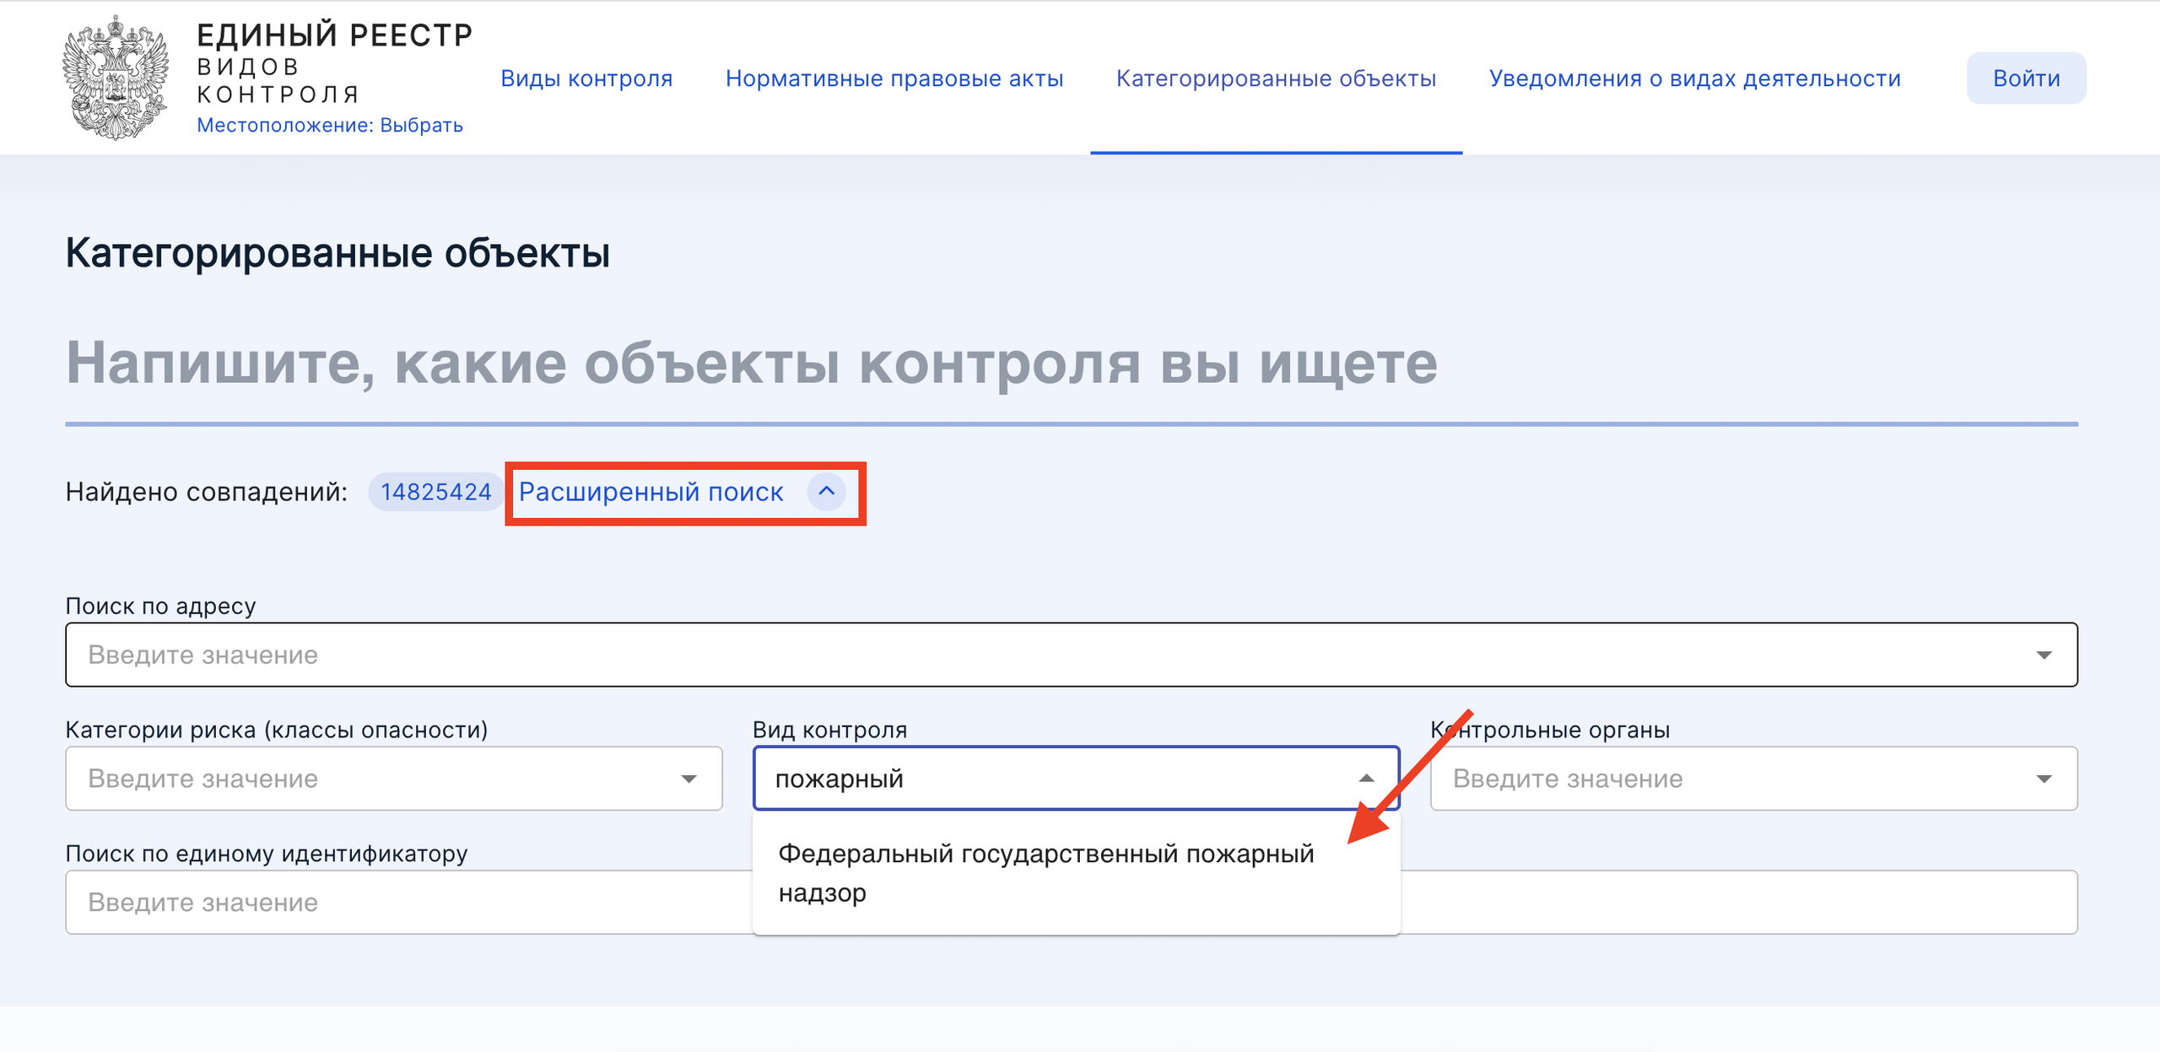This screenshot has width=2160, height=1052.
Task: Click the Найдено совпадений label
Action: click(207, 492)
